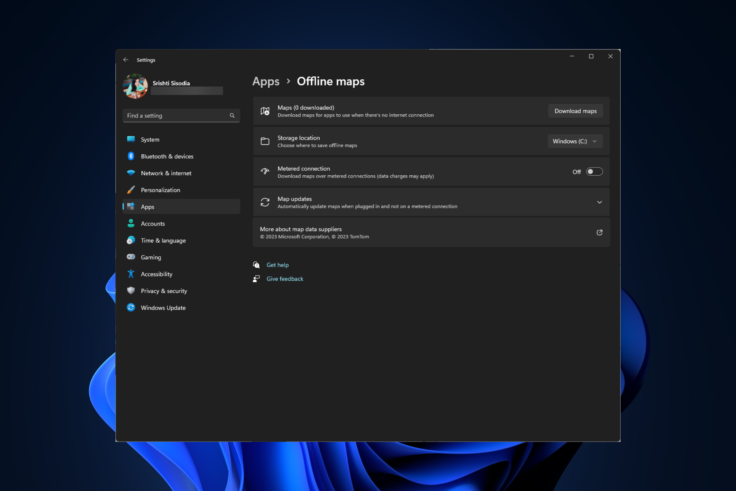Toggle on Metered connection downloads
The width and height of the screenshot is (736, 491).
(x=594, y=171)
